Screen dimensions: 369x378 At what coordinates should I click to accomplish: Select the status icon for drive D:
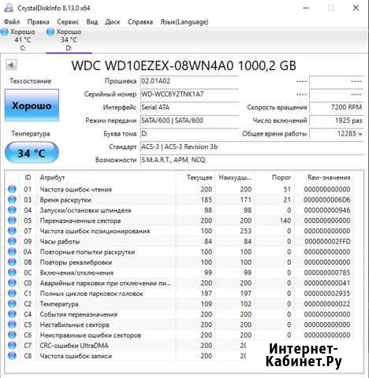click(x=50, y=32)
